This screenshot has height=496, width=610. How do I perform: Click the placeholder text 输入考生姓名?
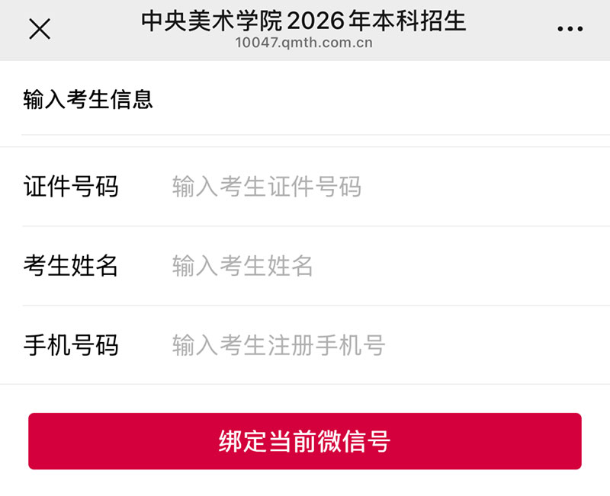(x=242, y=266)
